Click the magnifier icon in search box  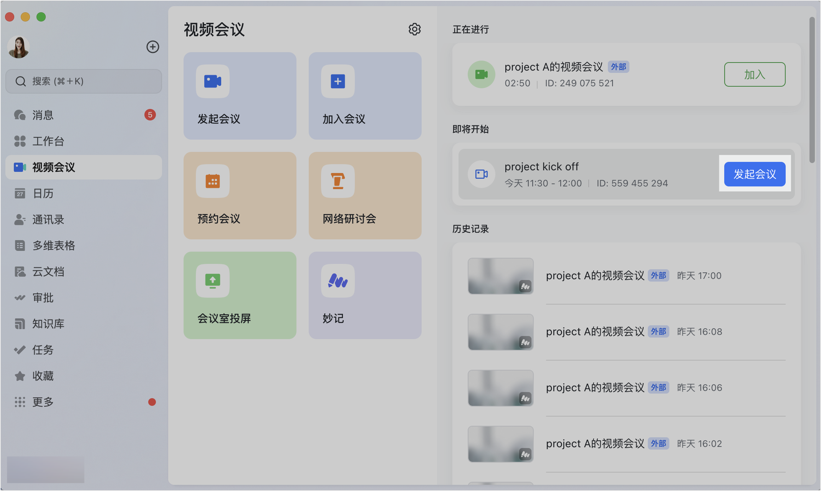click(x=21, y=81)
